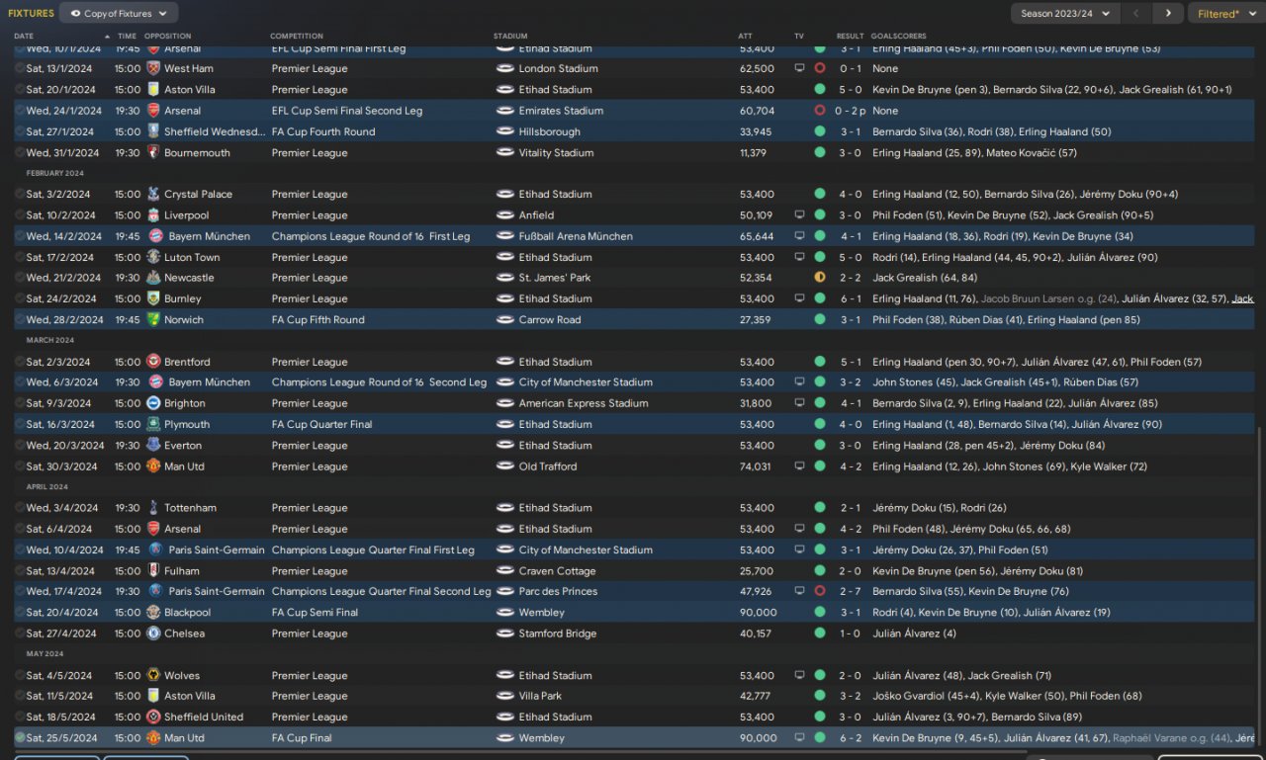1266x760 pixels.
Task: Click the Chelsea club badge
Action: click(153, 633)
